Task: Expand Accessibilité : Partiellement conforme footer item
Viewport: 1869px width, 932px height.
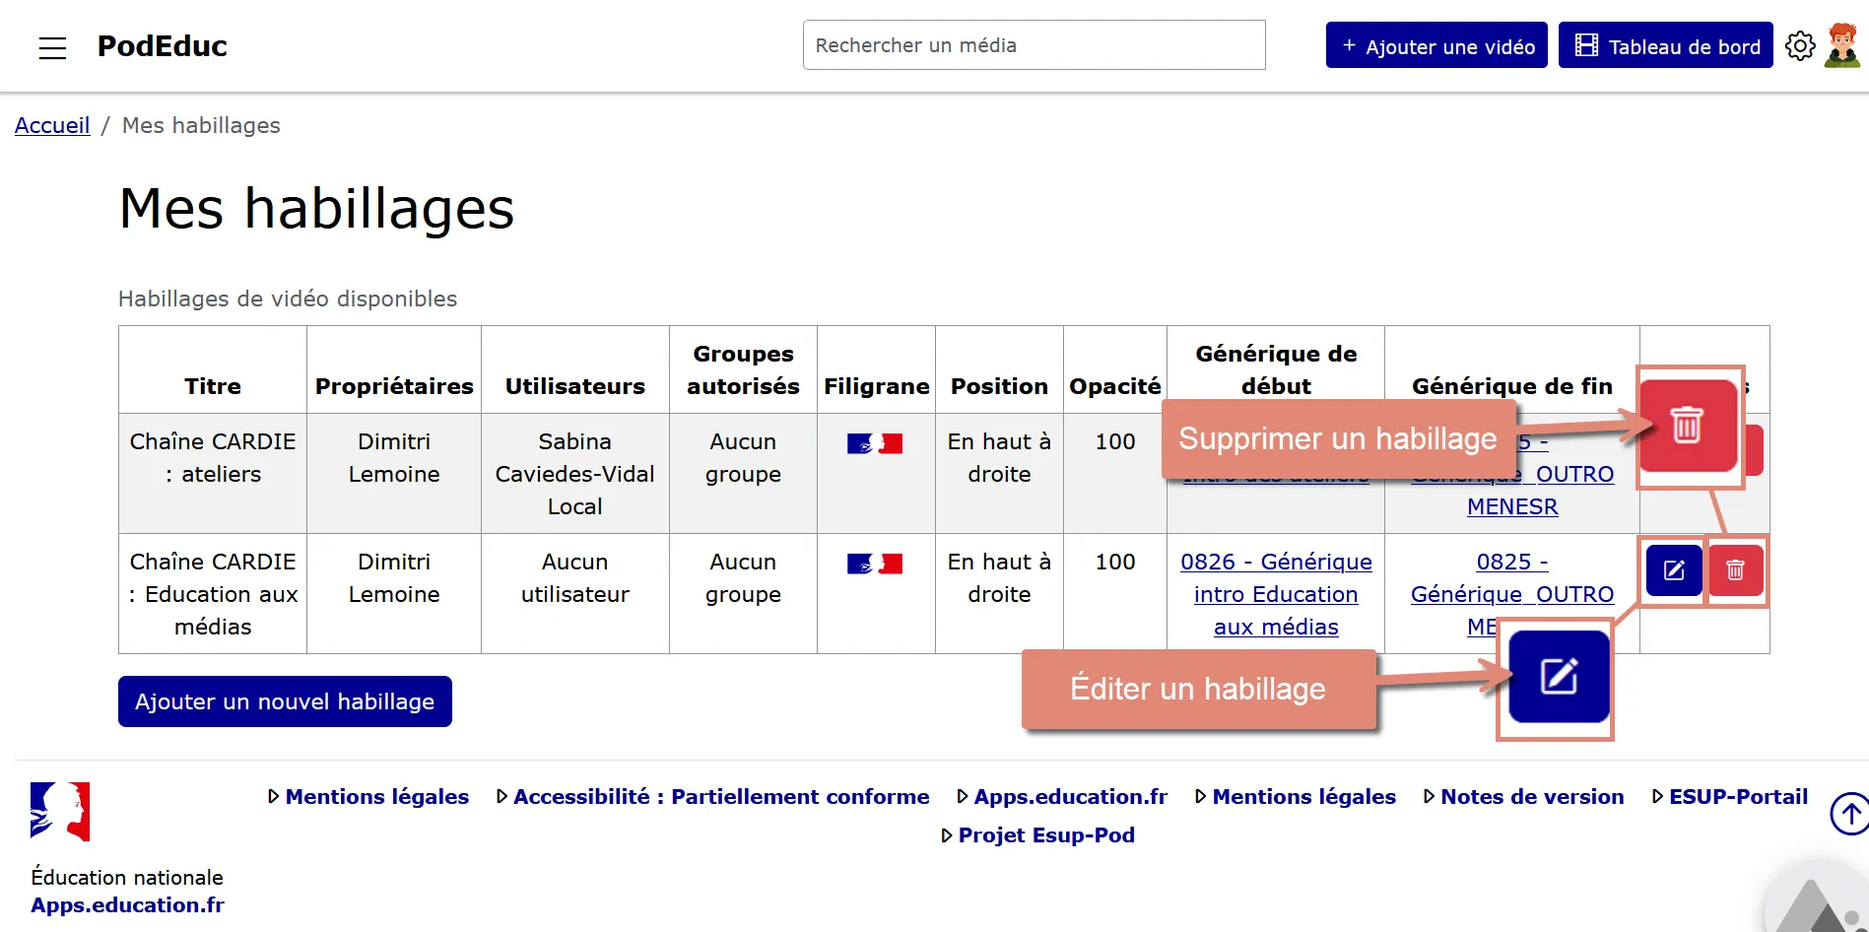Action: pos(713,796)
